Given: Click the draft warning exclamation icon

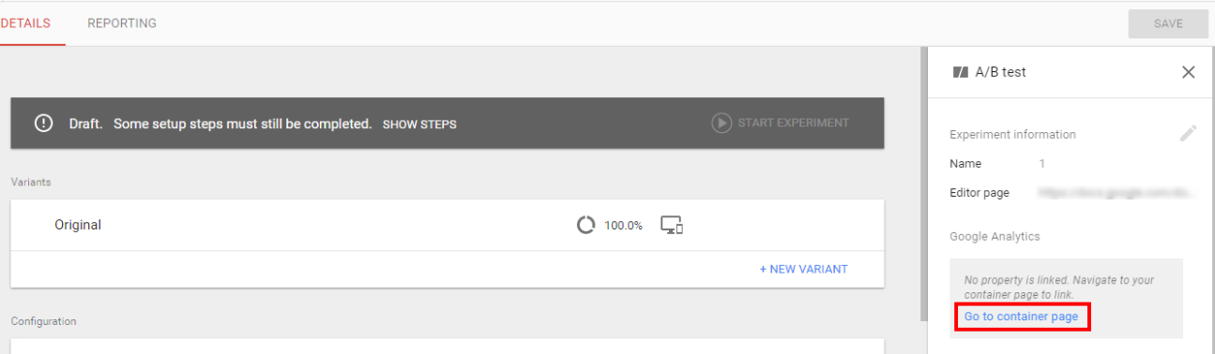Looking at the screenshot, I should 43,123.
